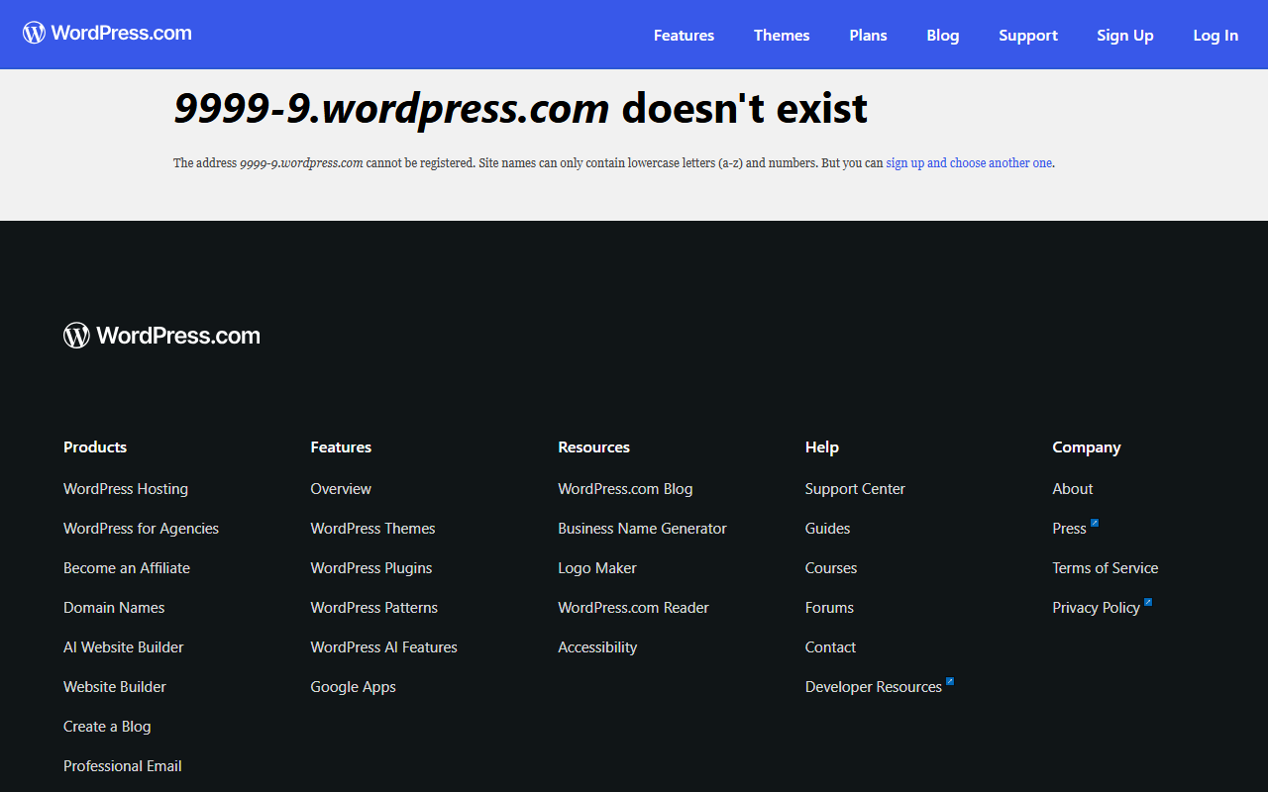Open WordPress for Agencies link
The width and height of the screenshot is (1268, 792).
click(141, 529)
